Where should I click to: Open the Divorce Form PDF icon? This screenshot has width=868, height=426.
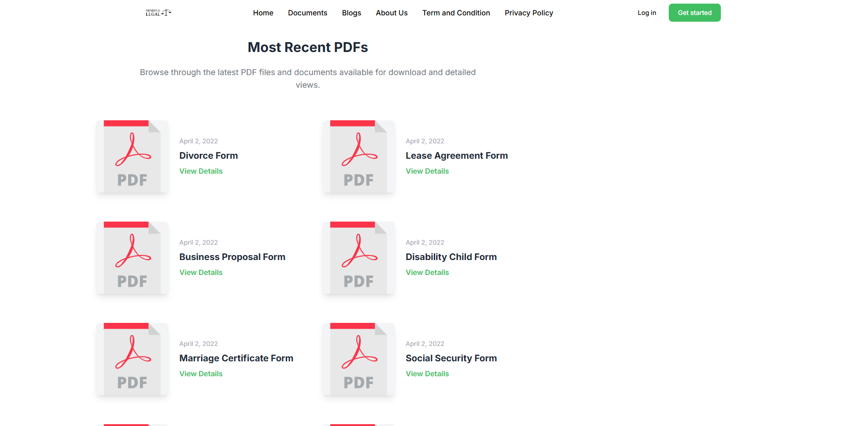(132, 156)
